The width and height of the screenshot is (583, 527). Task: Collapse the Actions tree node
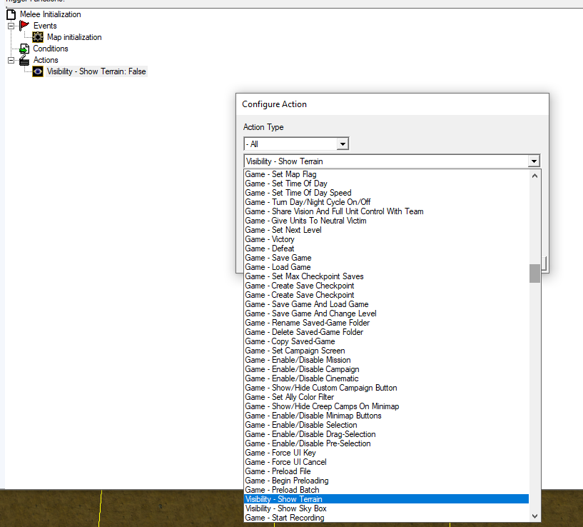11,60
